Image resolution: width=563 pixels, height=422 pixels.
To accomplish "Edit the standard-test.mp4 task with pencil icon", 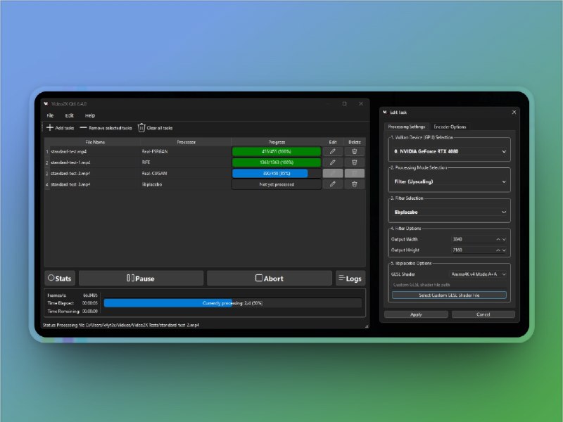I will (x=332, y=151).
